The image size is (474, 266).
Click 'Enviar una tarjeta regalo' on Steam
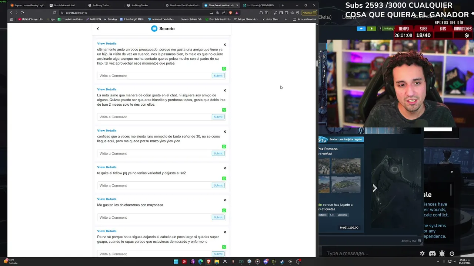(x=341, y=139)
